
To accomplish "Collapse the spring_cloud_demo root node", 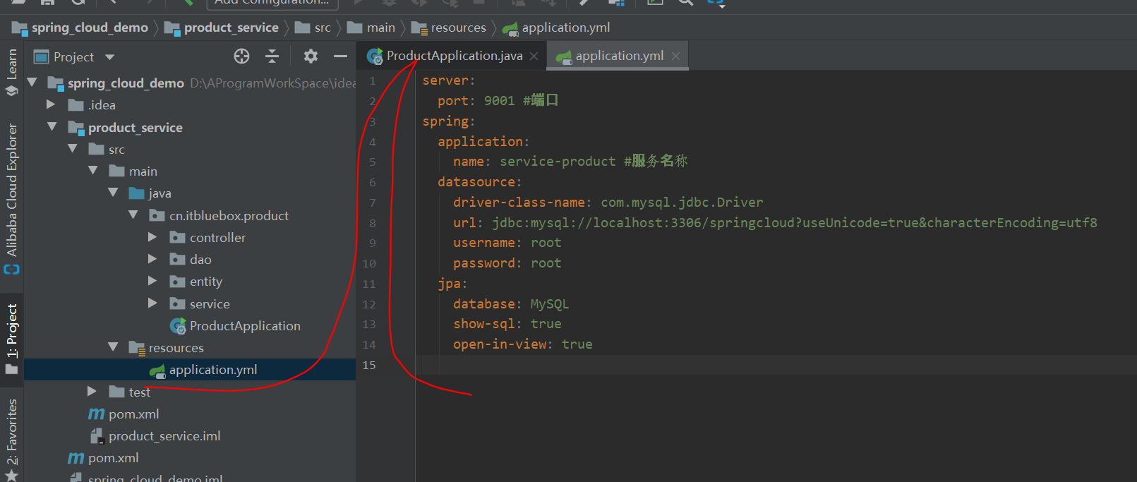I will pos(32,83).
